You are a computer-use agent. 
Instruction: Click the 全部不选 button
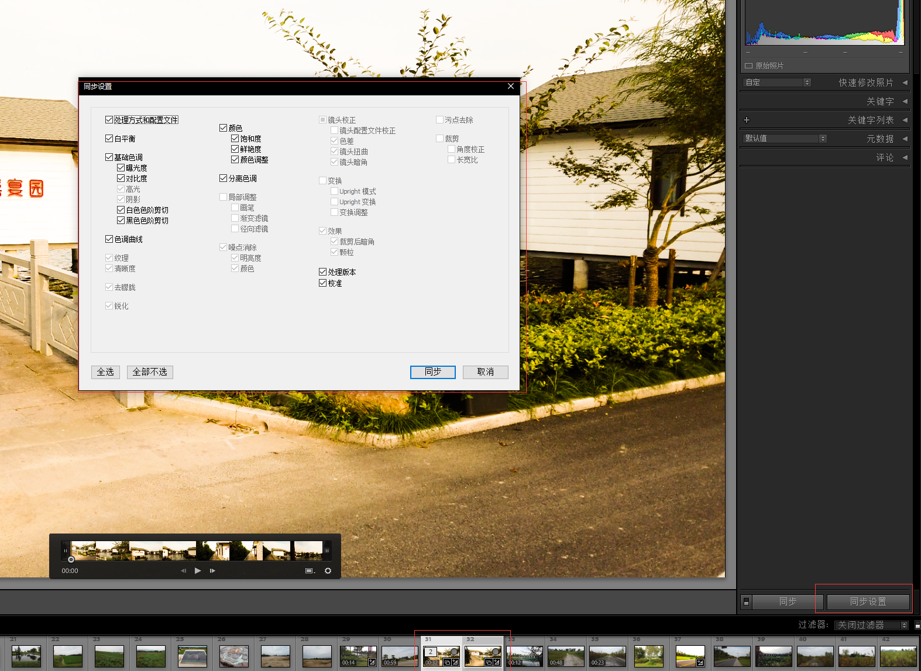coord(150,372)
